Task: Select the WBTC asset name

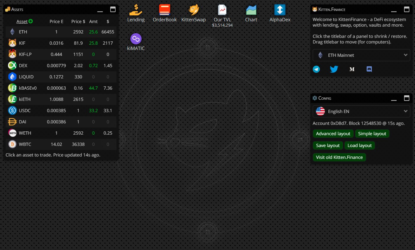Action: (x=25, y=144)
